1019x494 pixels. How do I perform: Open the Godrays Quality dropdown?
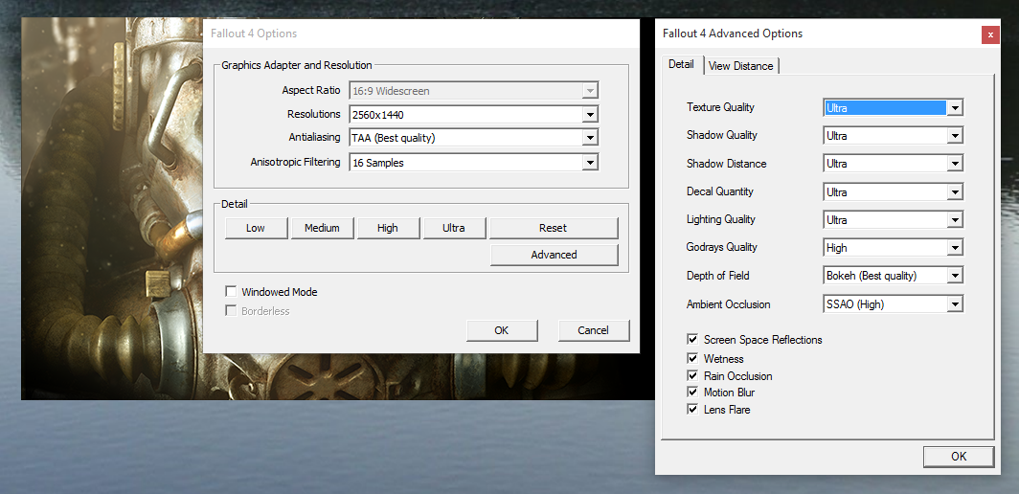[893, 248]
